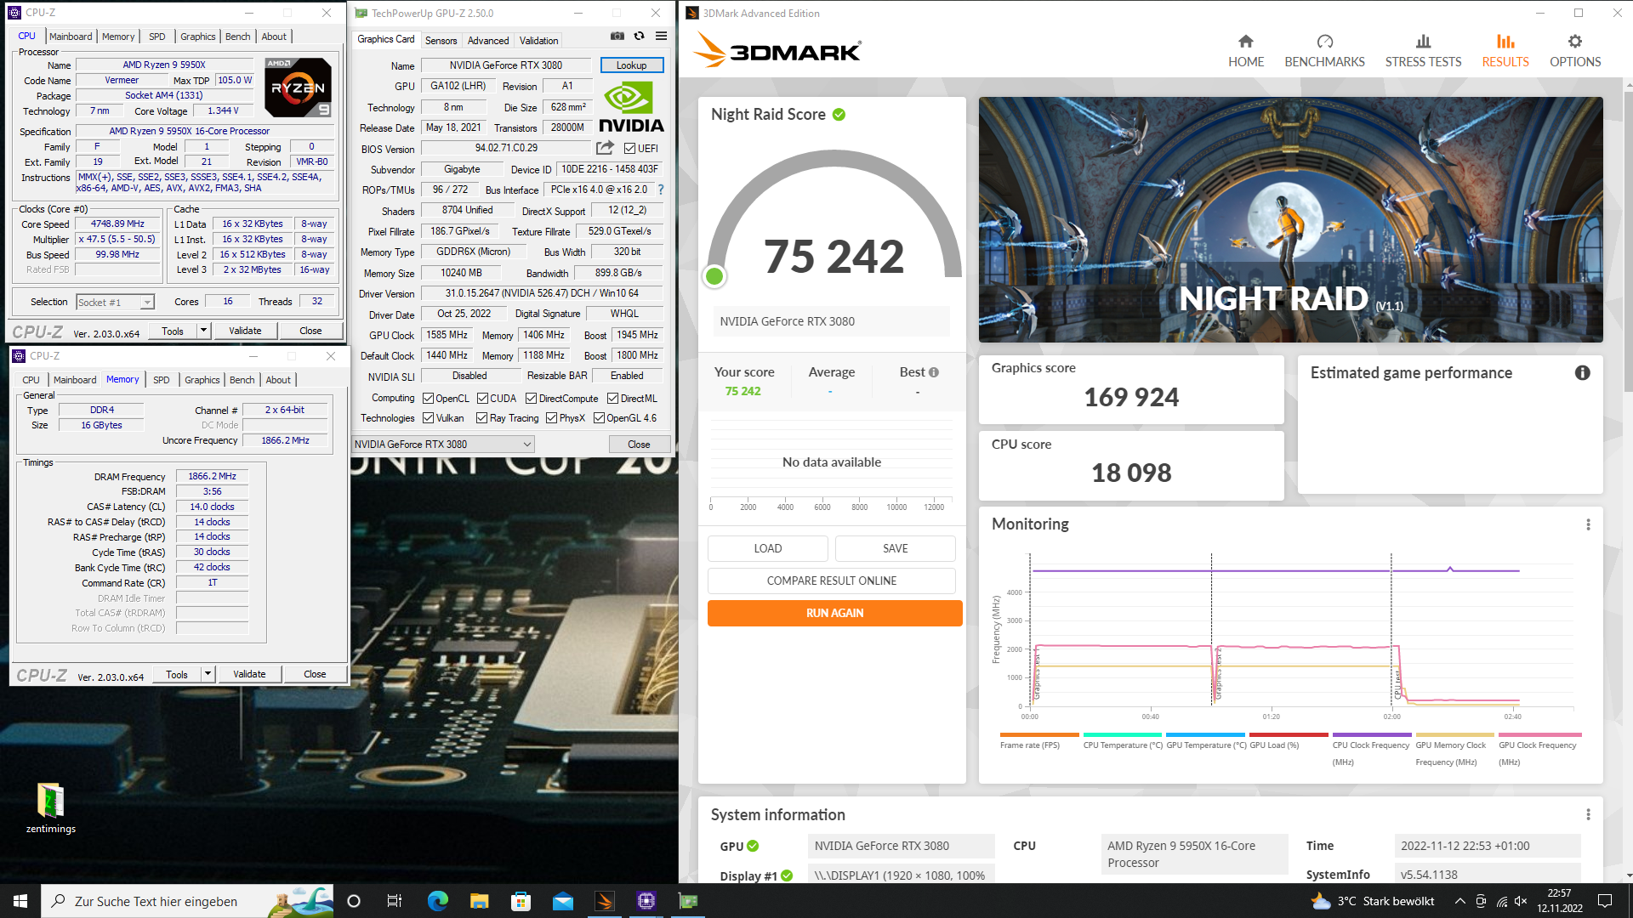Image resolution: width=1633 pixels, height=918 pixels.
Task: Click the Estimated game performance info icon
Action: click(1582, 373)
